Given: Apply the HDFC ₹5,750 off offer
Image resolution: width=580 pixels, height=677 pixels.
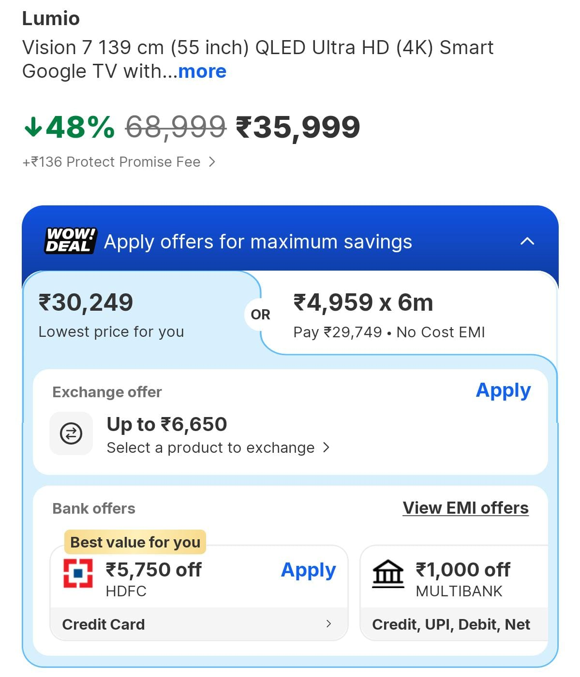Looking at the screenshot, I should pos(308,571).
